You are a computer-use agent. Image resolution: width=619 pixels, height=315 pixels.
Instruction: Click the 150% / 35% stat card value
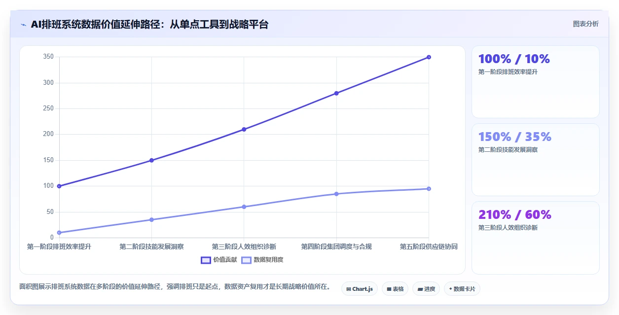coord(515,137)
